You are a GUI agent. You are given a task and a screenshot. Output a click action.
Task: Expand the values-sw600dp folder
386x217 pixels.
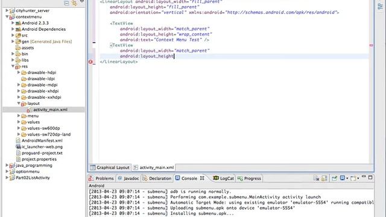click(19, 128)
